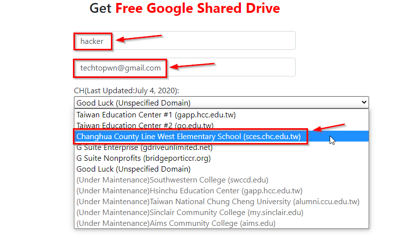408x252 pixels.
Task: Click the 'CH(Last Updated:July 4, 2020)' label
Action: [127, 91]
